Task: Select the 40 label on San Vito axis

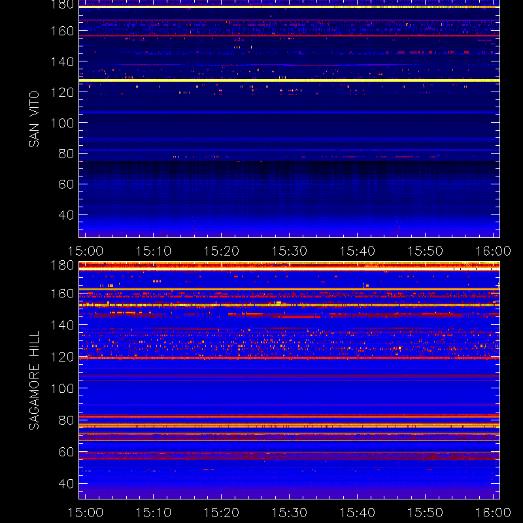Action: pyautogui.click(x=66, y=215)
